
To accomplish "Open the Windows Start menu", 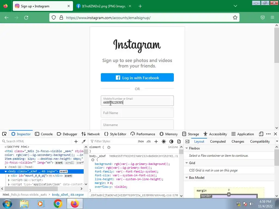I will (7, 204).
